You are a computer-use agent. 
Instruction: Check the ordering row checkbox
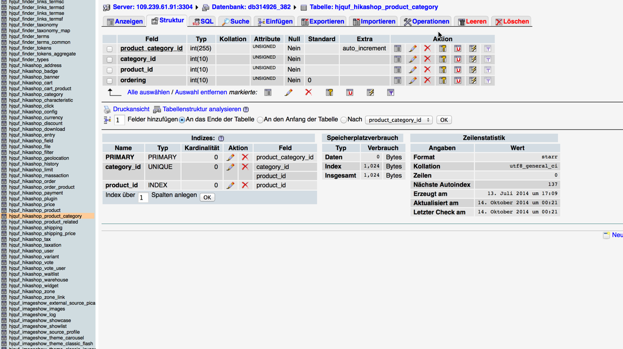[109, 81]
